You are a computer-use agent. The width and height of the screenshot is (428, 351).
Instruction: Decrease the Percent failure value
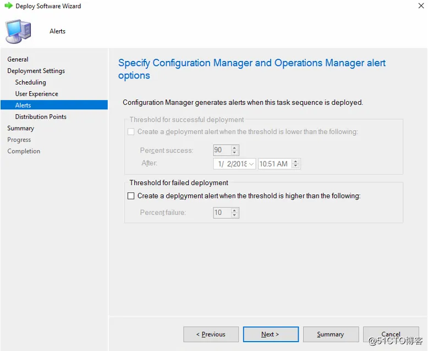click(235, 215)
